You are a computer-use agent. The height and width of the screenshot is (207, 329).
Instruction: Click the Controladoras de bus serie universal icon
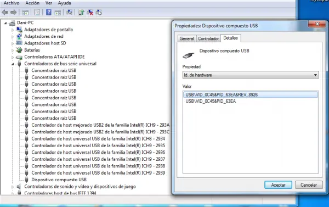coord(19,64)
